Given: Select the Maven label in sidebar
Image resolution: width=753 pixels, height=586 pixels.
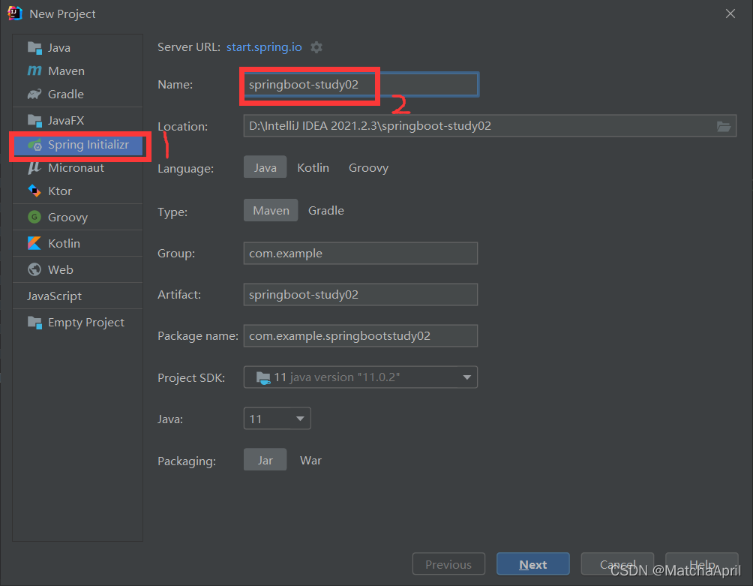Looking at the screenshot, I should (x=66, y=71).
